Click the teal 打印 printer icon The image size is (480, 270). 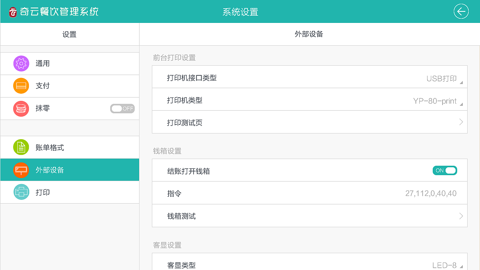click(21, 192)
